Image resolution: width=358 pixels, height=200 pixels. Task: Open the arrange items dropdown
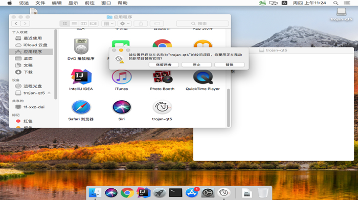[x=108, y=24]
